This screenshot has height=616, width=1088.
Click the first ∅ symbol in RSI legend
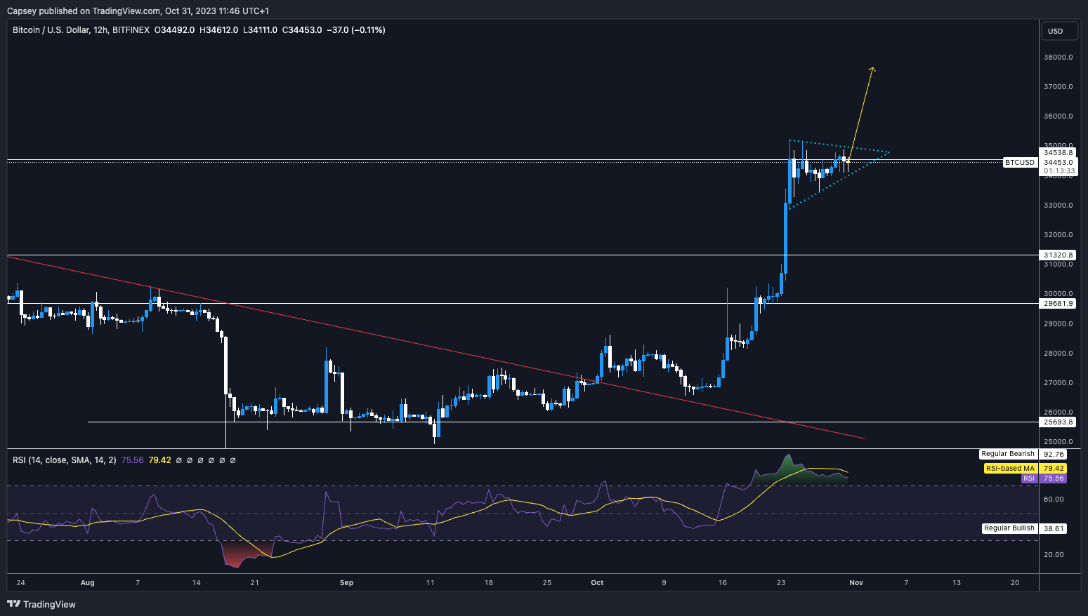[178, 460]
